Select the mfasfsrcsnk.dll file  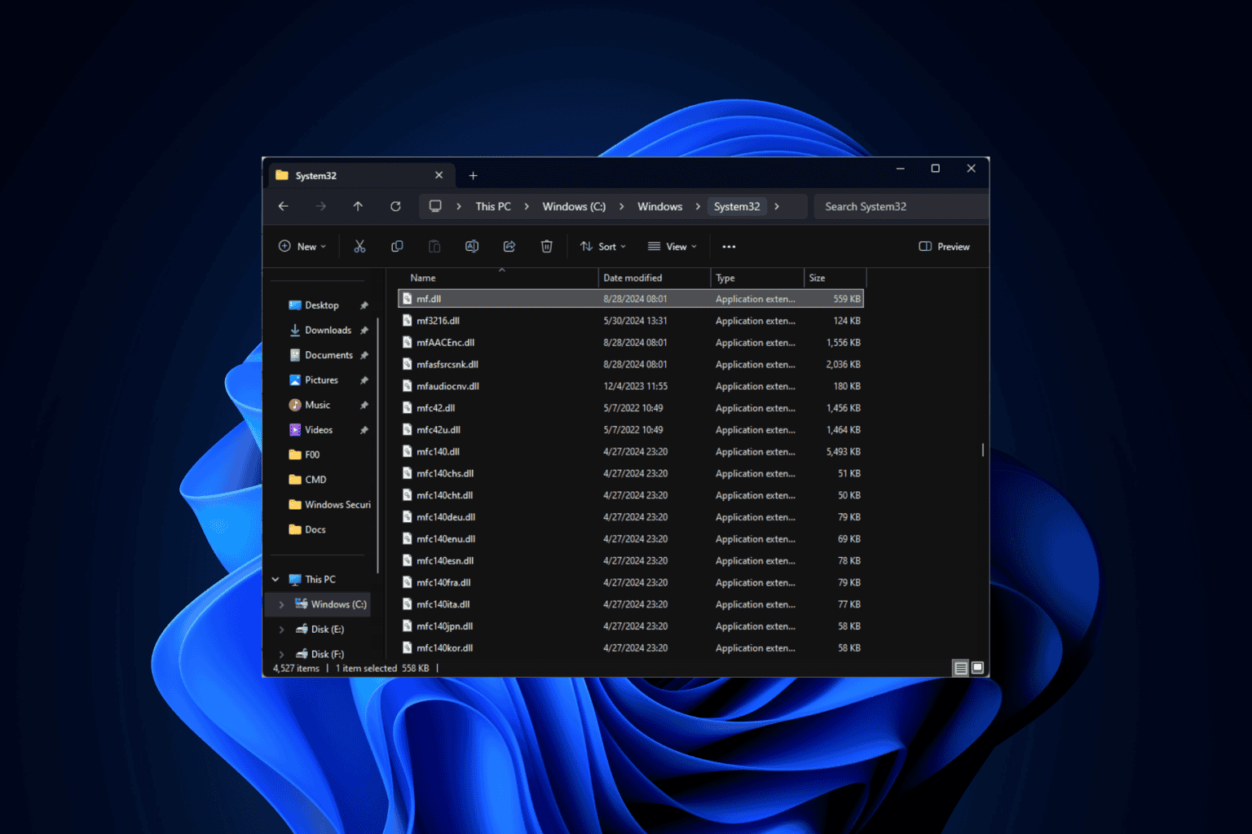pyautogui.click(x=631, y=365)
